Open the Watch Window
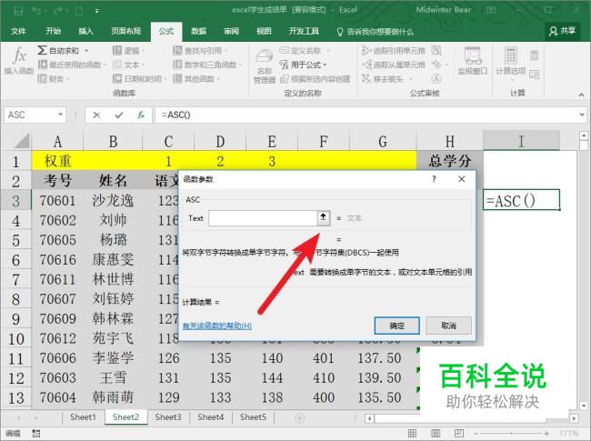The height and width of the screenshot is (441, 591). pyautogui.click(x=472, y=61)
